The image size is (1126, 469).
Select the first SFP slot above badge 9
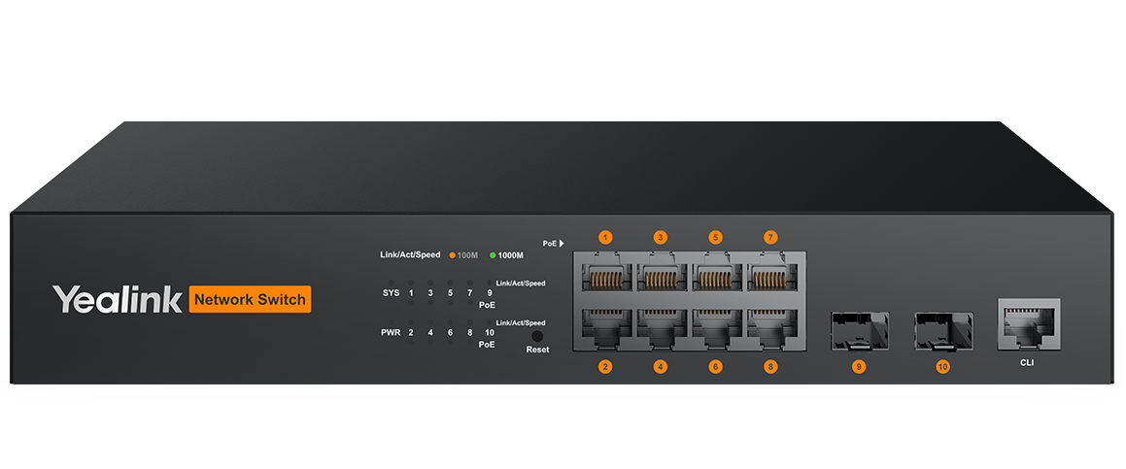[x=859, y=331]
